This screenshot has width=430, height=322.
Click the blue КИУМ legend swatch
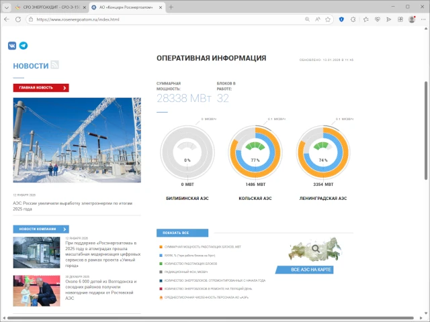[161, 256]
